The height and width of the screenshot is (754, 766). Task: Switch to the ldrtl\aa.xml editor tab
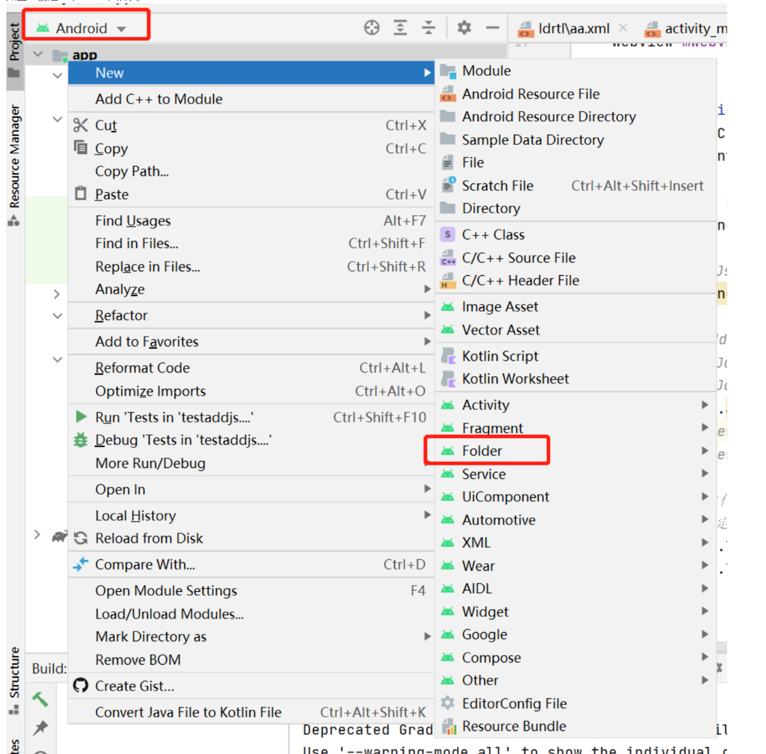click(566, 29)
